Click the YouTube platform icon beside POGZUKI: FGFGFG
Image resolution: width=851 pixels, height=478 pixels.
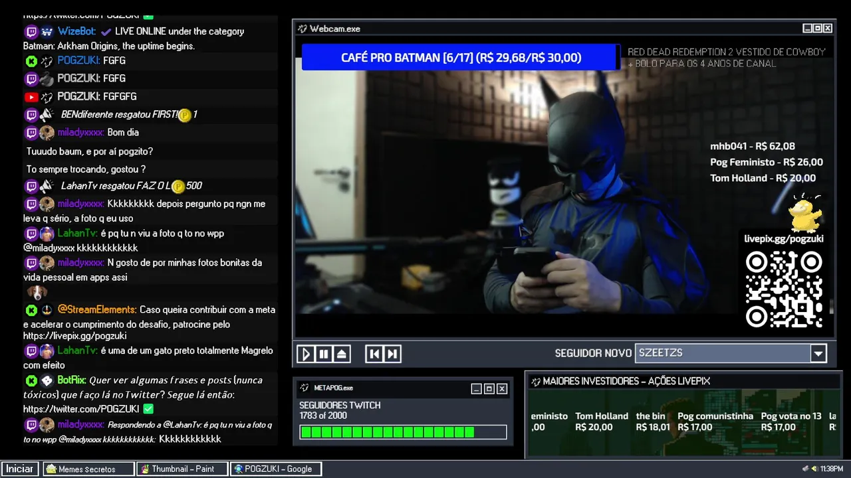(31, 97)
